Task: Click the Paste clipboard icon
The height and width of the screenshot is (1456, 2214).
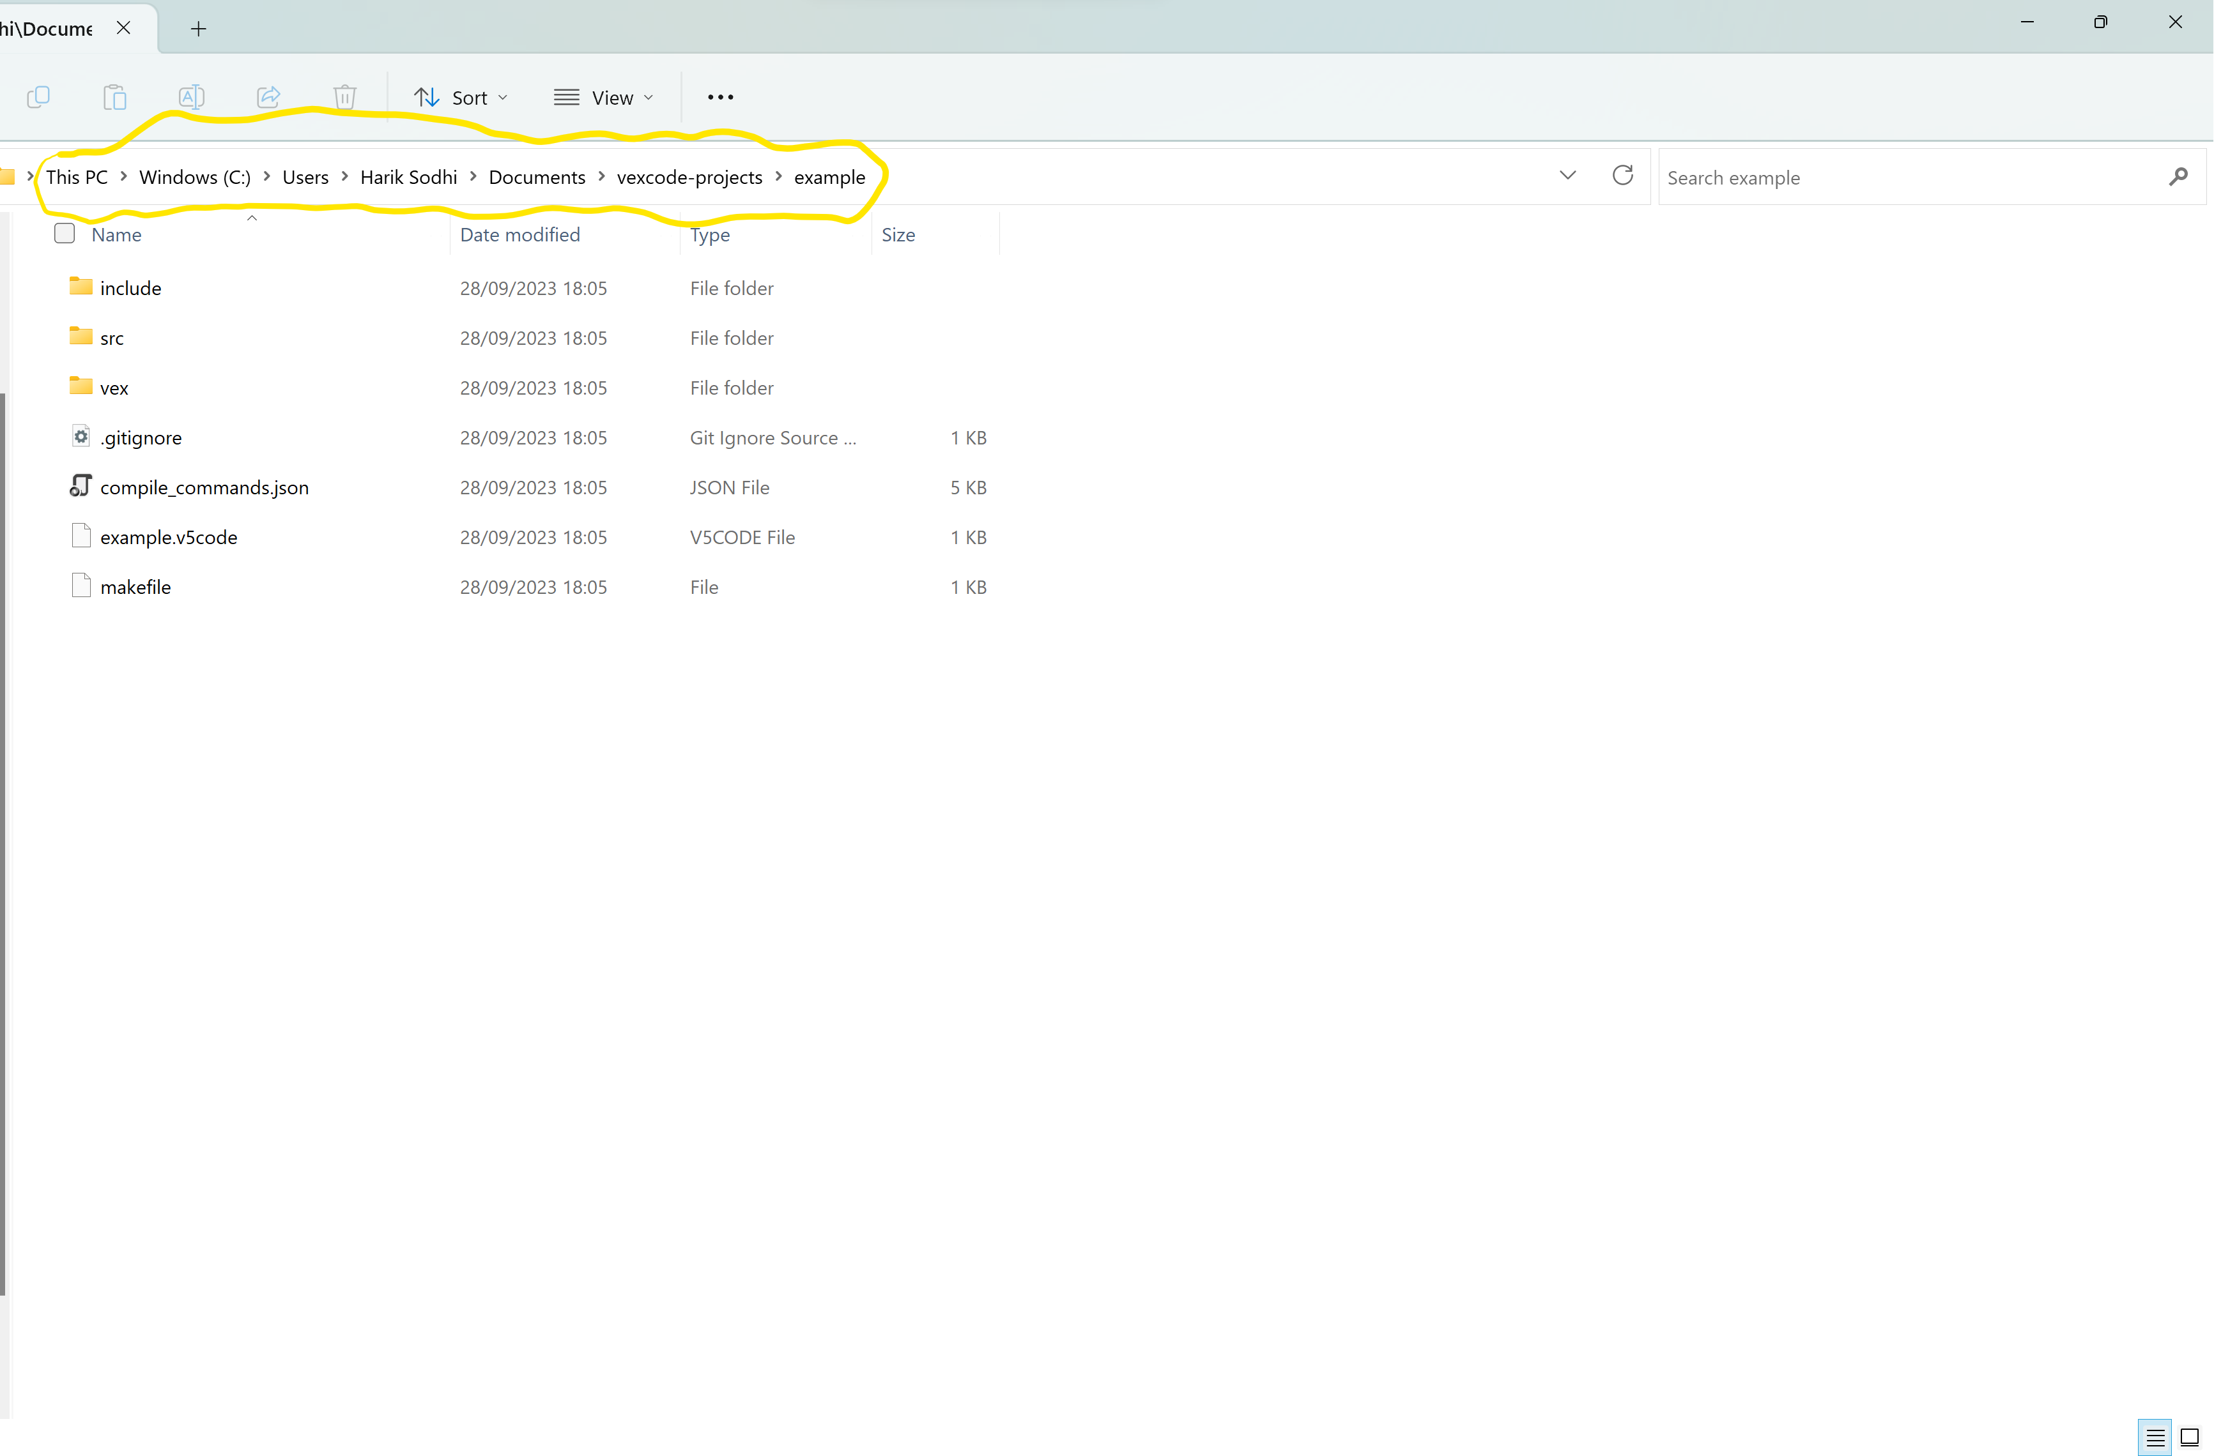Action: click(114, 96)
